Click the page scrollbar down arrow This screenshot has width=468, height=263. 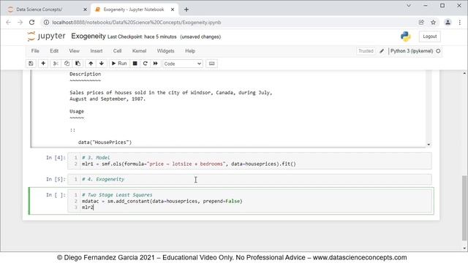pos(464,248)
